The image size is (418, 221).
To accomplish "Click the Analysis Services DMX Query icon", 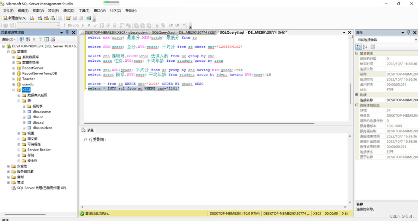I will [46, 18].
